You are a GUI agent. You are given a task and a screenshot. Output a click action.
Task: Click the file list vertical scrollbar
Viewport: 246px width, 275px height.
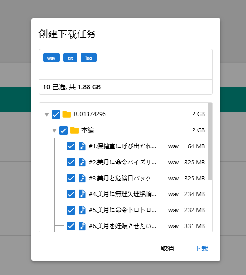click(210, 141)
